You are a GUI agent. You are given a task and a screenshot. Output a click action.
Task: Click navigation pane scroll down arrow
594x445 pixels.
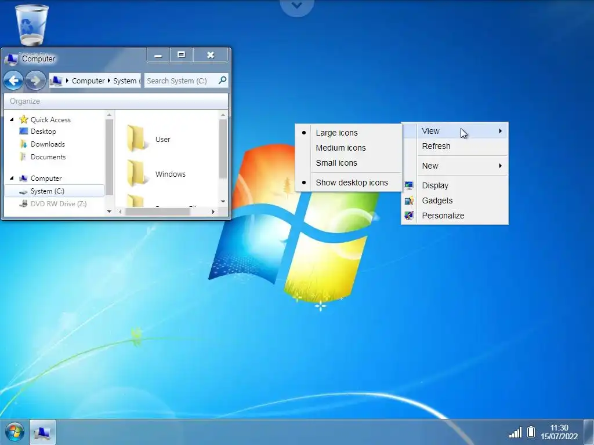[x=109, y=211]
